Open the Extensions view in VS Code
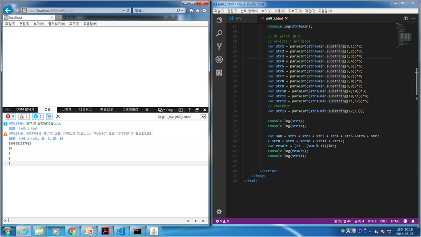 point(219,72)
